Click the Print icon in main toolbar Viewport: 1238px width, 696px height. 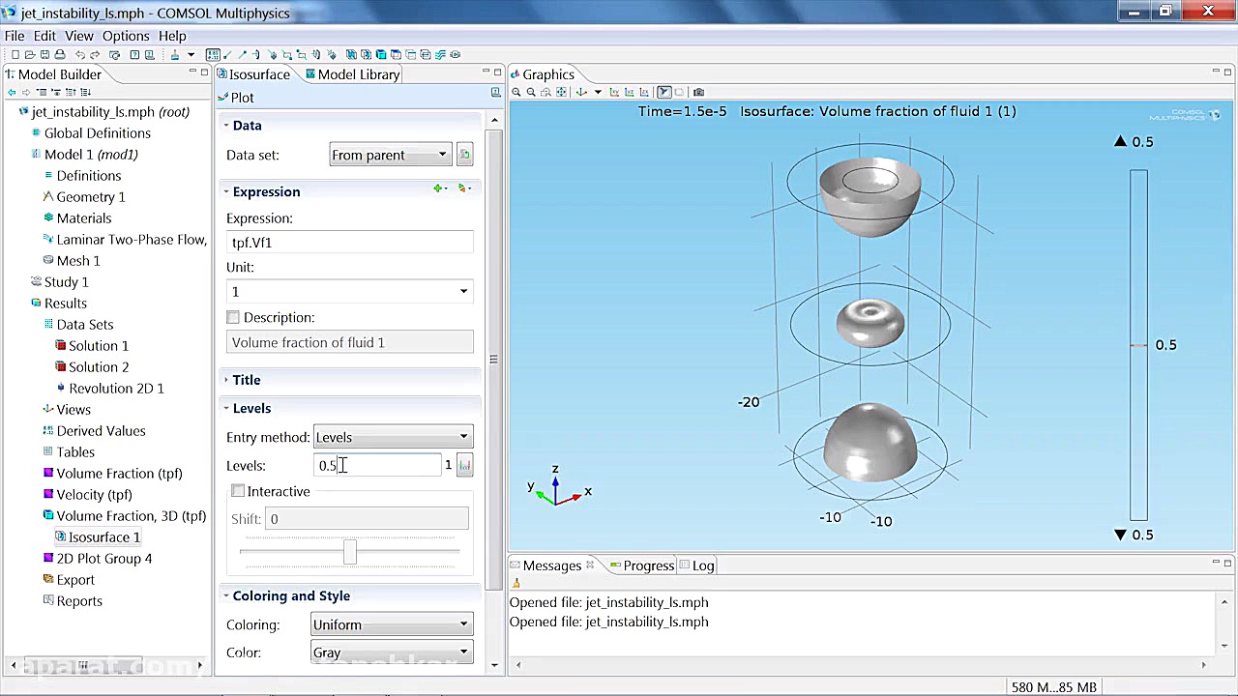pos(60,55)
